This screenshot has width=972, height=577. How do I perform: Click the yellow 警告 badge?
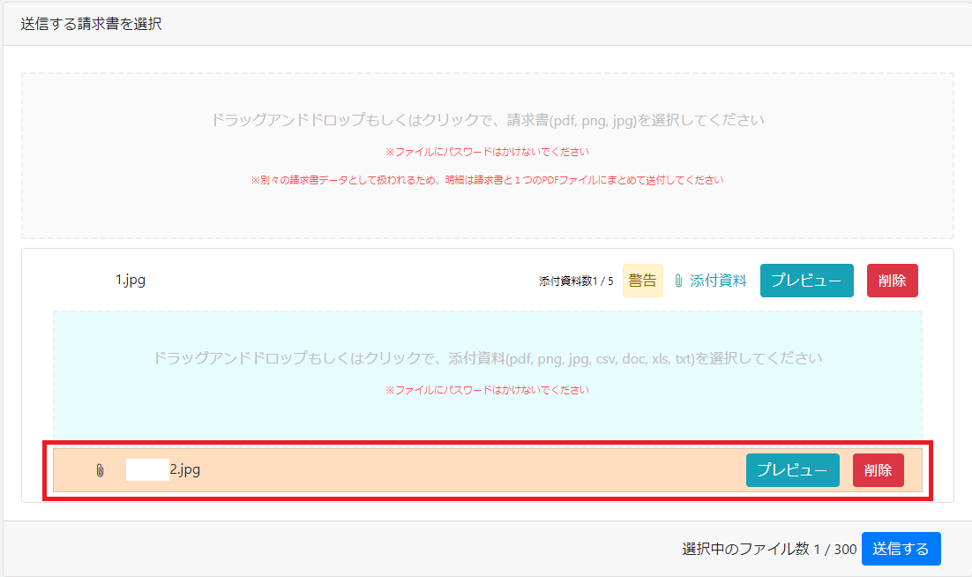pyautogui.click(x=642, y=281)
